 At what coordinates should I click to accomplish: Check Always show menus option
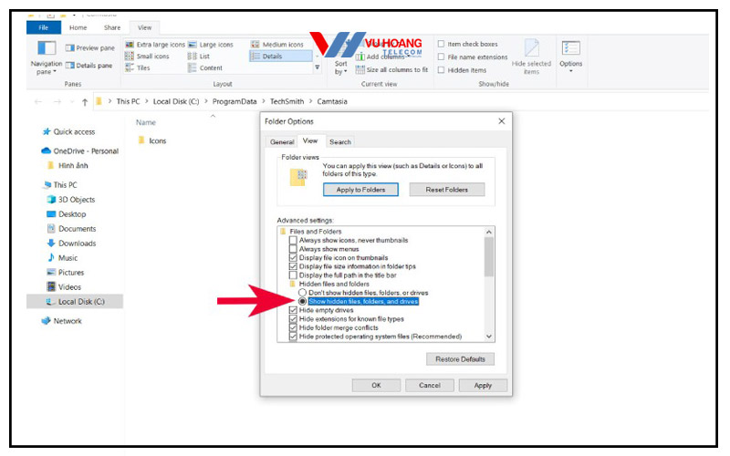tap(293, 249)
